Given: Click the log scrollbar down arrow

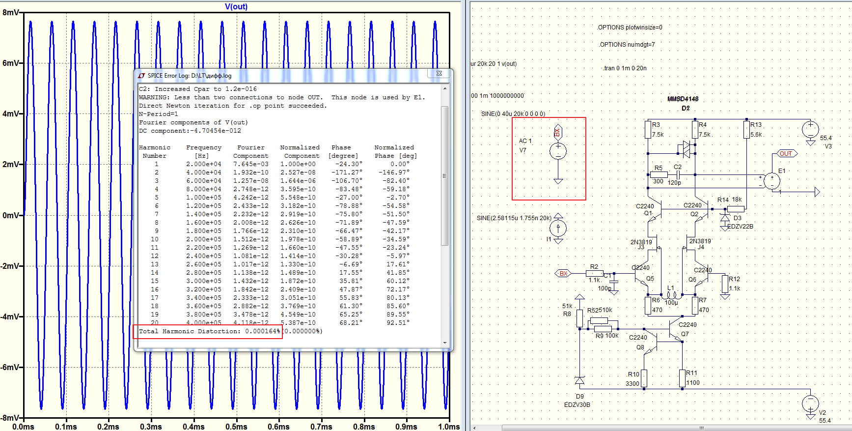Looking at the screenshot, I should pos(445,343).
